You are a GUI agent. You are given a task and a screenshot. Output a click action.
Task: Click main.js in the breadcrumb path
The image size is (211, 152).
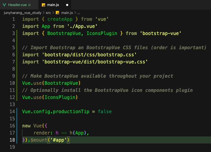coord(67,13)
